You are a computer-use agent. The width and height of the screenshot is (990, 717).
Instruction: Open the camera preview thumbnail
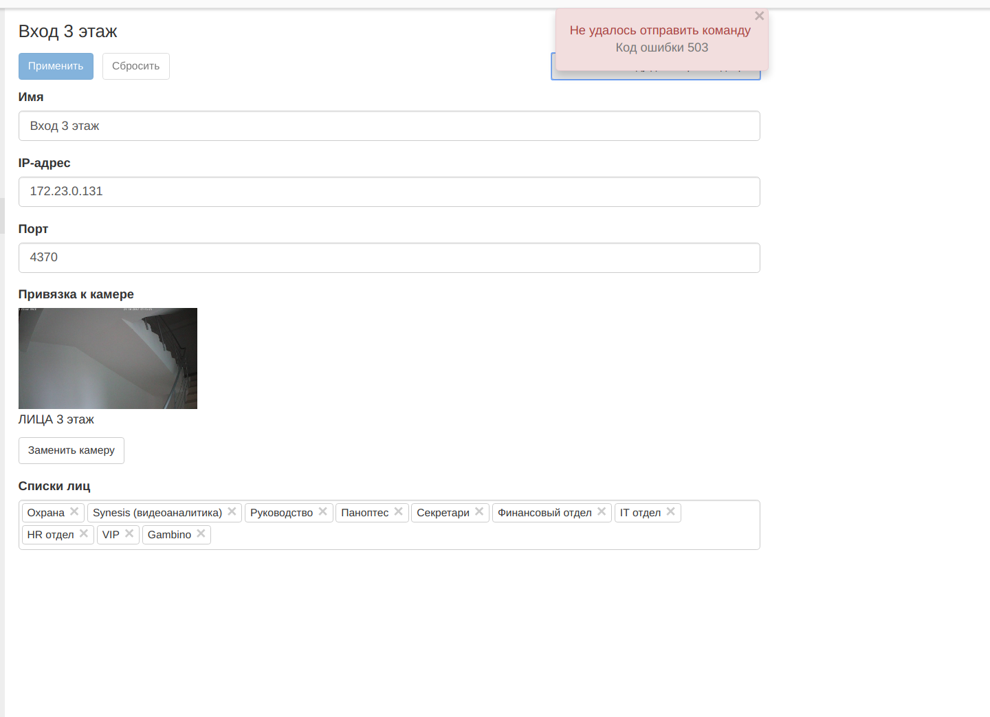tap(108, 358)
